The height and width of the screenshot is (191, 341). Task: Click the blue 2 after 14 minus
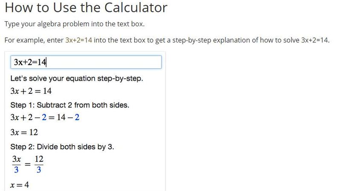(77, 118)
